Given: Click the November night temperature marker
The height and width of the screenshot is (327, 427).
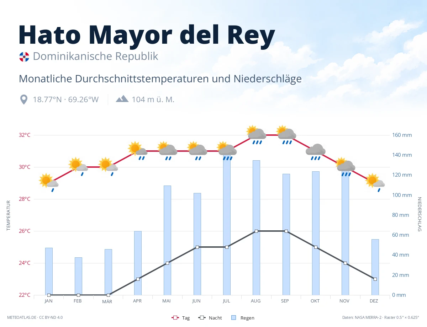Looking at the screenshot, I should (x=346, y=263).
